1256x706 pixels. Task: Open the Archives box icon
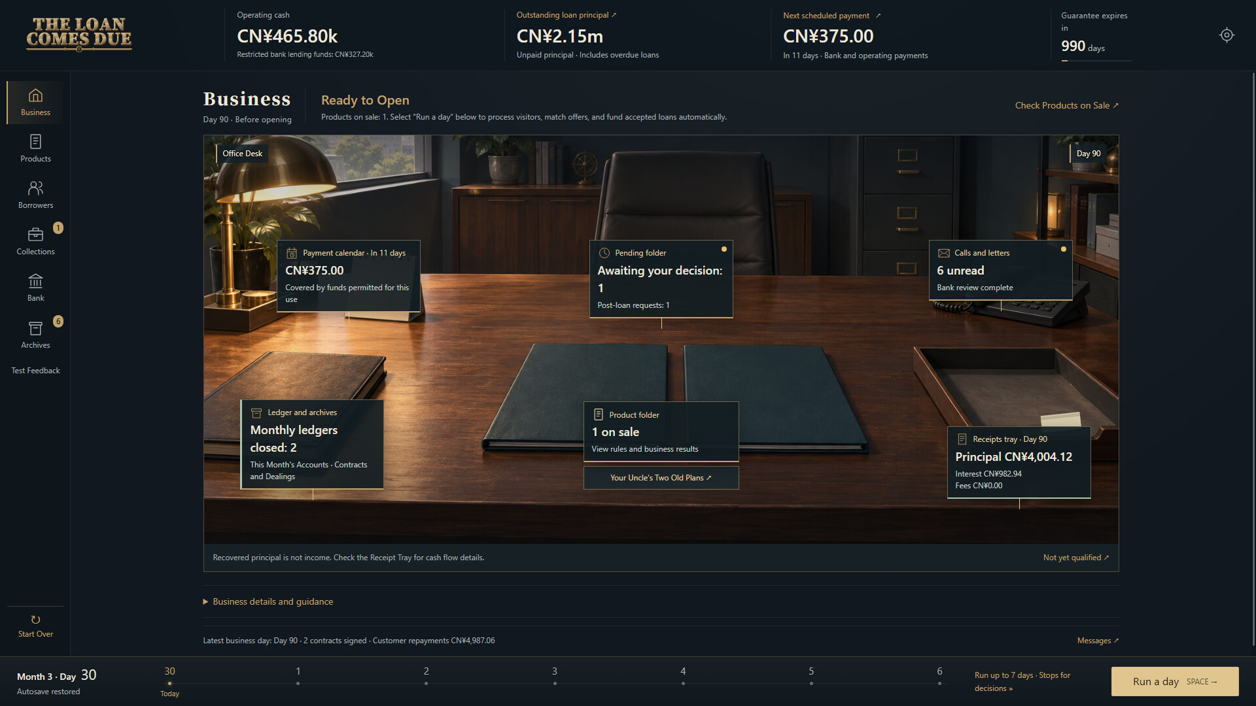[x=35, y=328]
